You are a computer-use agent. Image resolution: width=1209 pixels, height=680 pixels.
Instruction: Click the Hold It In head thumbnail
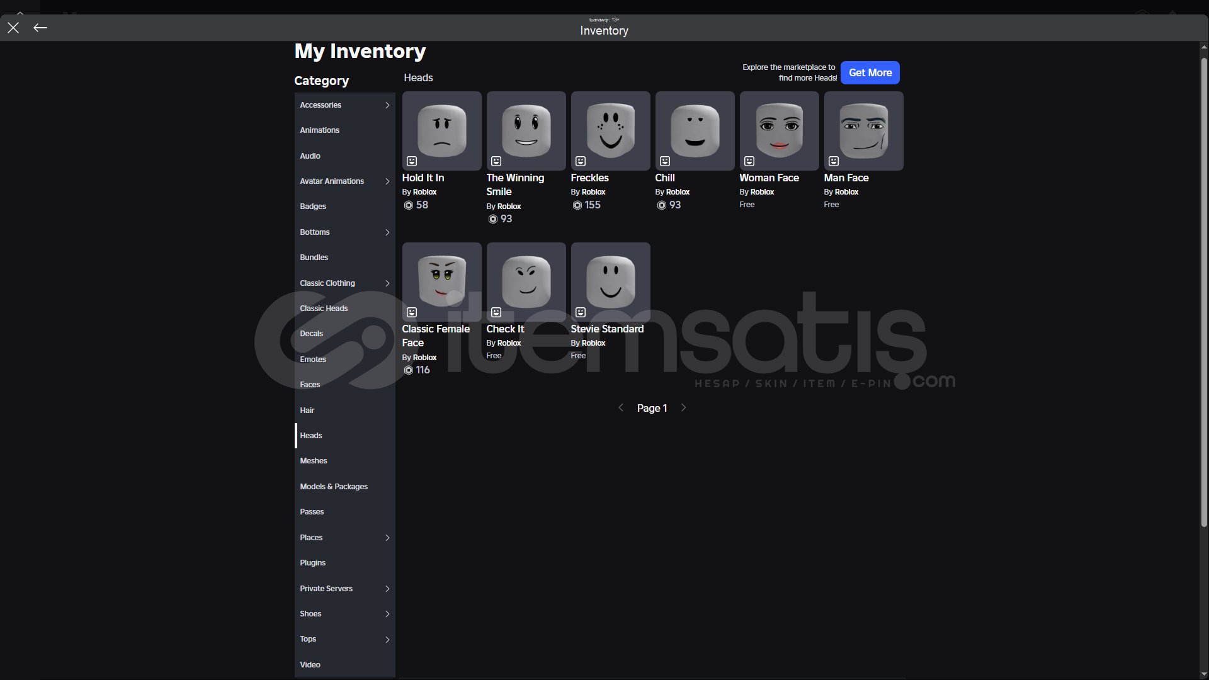tap(442, 131)
